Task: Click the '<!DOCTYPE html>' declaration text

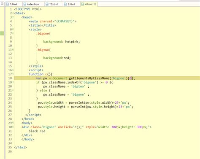Action: pyautogui.click(x=28, y=9)
